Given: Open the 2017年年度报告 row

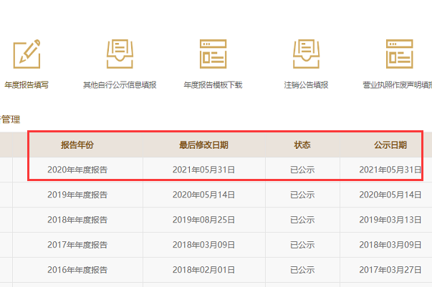Looking at the screenshot, I should (x=77, y=245).
